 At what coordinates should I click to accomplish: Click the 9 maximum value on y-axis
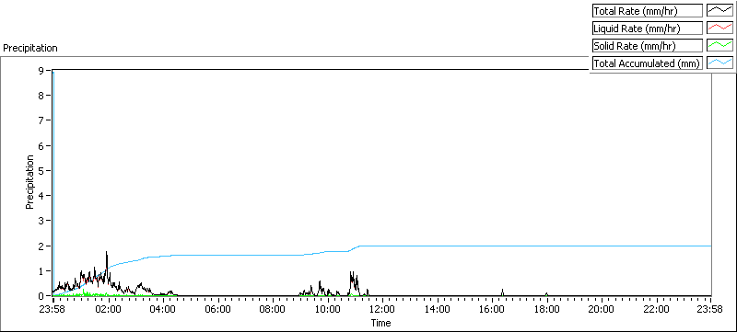pos(41,70)
